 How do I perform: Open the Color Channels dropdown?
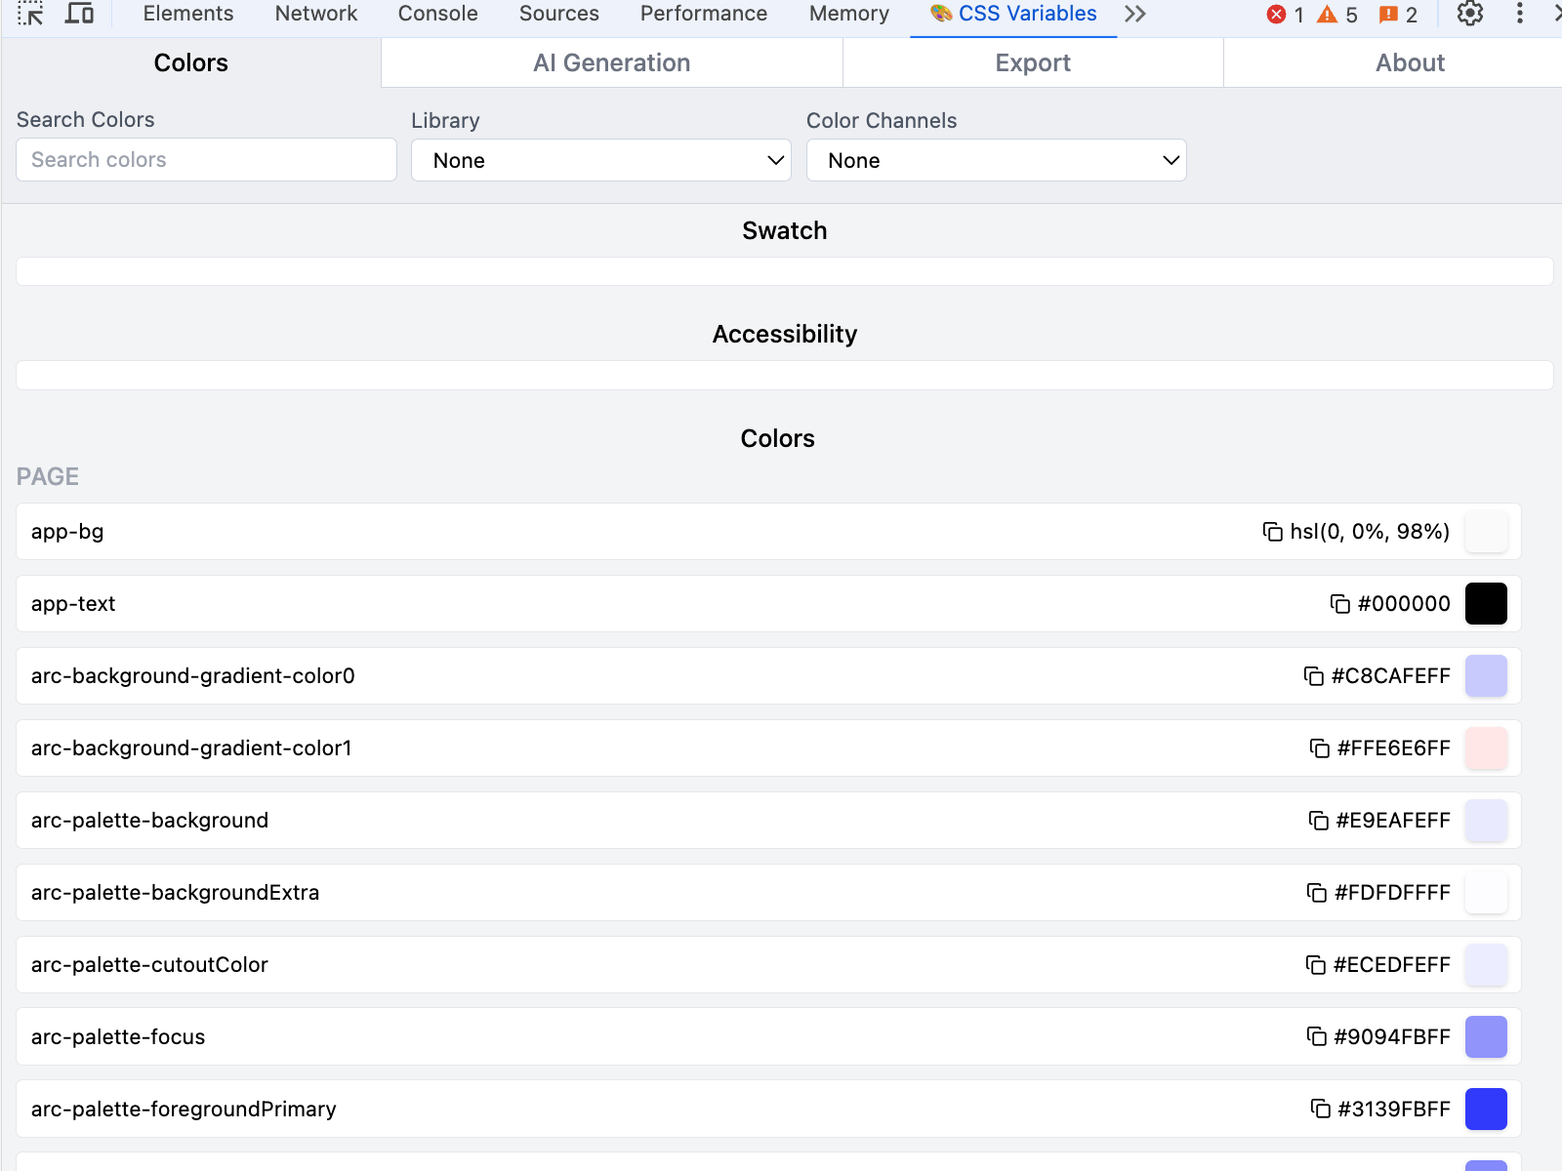(x=996, y=160)
